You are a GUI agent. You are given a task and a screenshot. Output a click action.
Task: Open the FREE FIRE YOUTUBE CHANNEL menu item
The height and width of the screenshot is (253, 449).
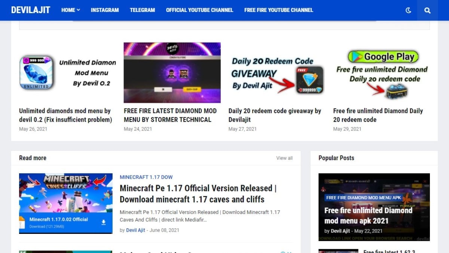click(x=279, y=10)
